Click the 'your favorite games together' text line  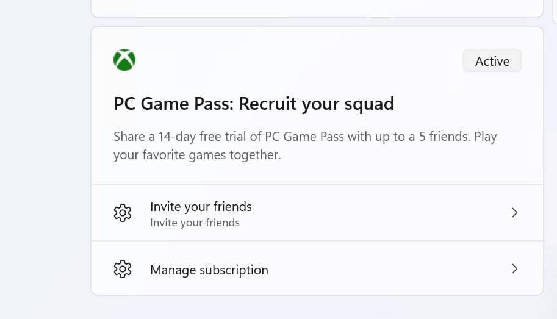click(x=197, y=155)
